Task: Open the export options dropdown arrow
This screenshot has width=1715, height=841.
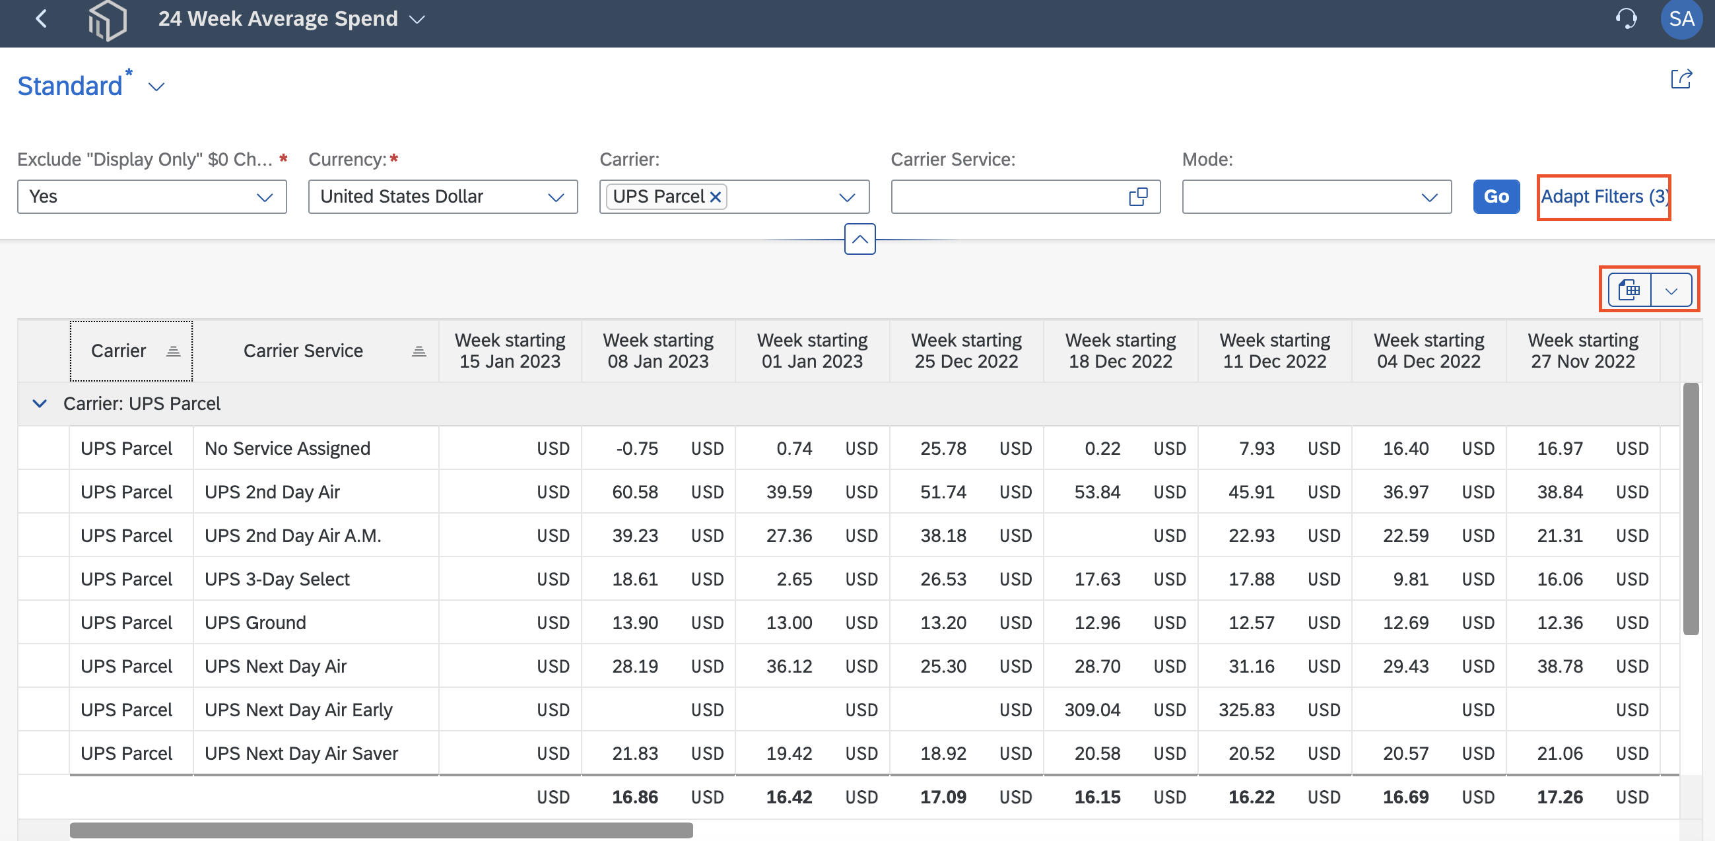Action: tap(1671, 290)
